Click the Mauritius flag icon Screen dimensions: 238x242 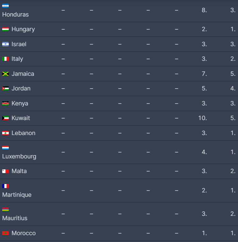[x=5, y=210]
